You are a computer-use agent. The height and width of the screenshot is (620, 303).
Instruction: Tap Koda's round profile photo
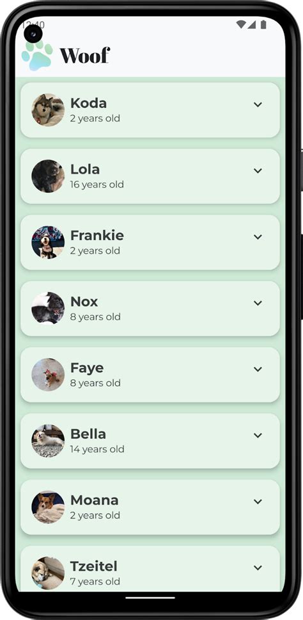[48, 110]
